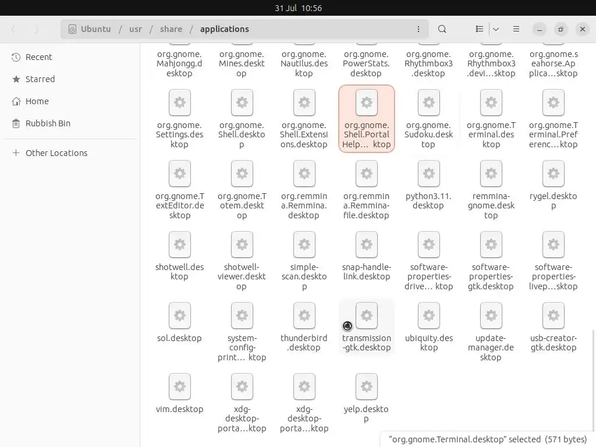Select org.gnome.TextEditor.desktop file icon
The width and height of the screenshot is (596, 447).
pyautogui.click(x=180, y=173)
